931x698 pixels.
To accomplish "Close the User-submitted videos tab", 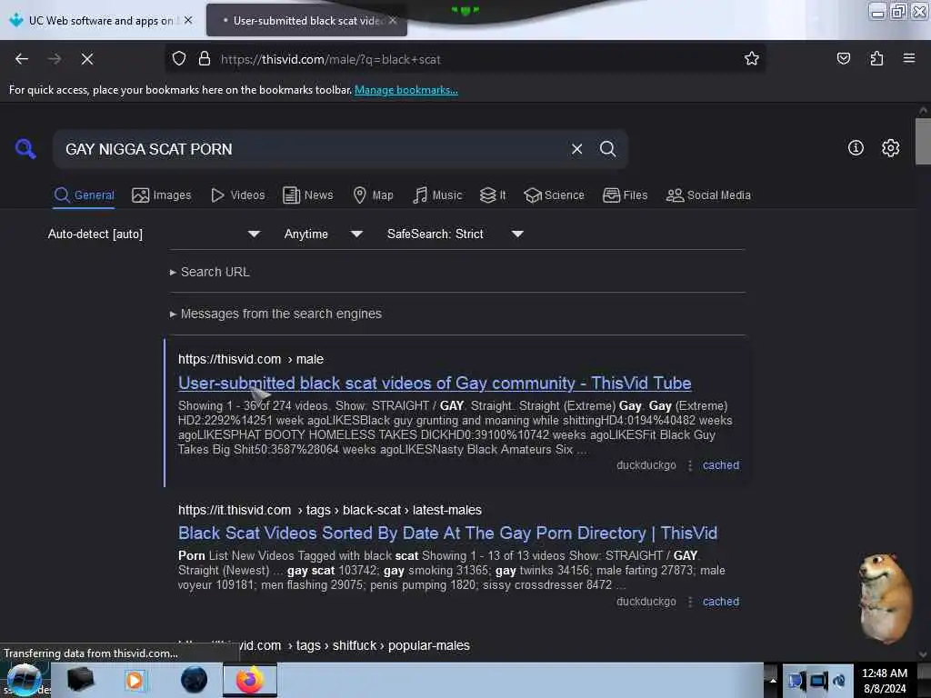I will [x=393, y=20].
